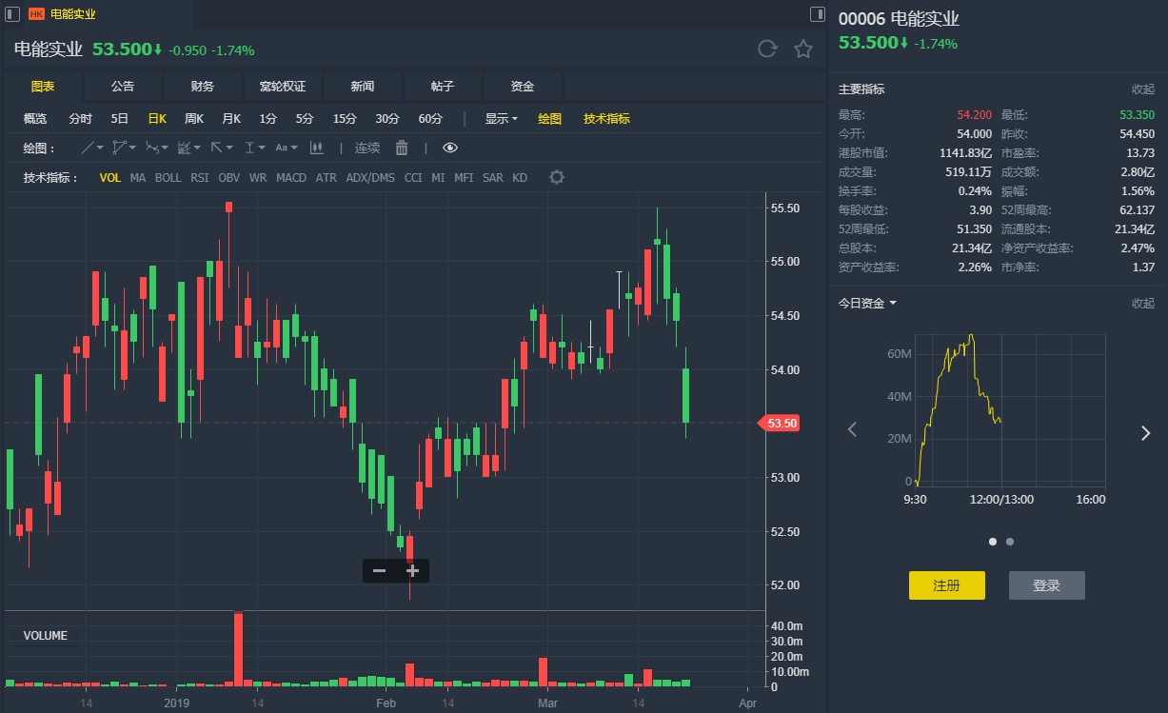Viewport: 1168px width, 713px height.
Task: Toggle the right side panel icon
Action: [818, 13]
